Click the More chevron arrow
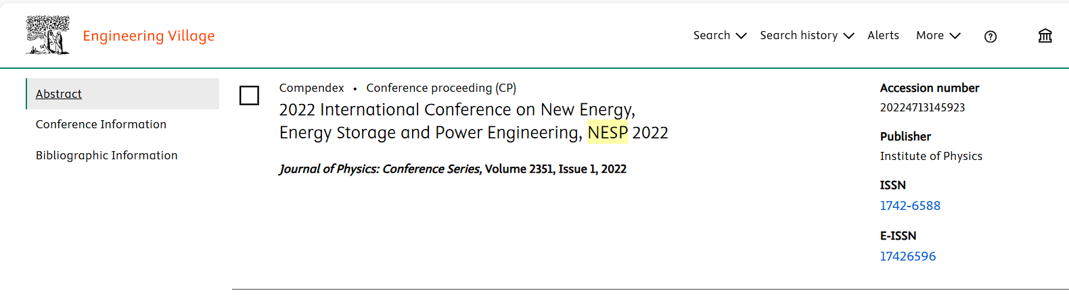1069x297 pixels. click(x=955, y=36)
